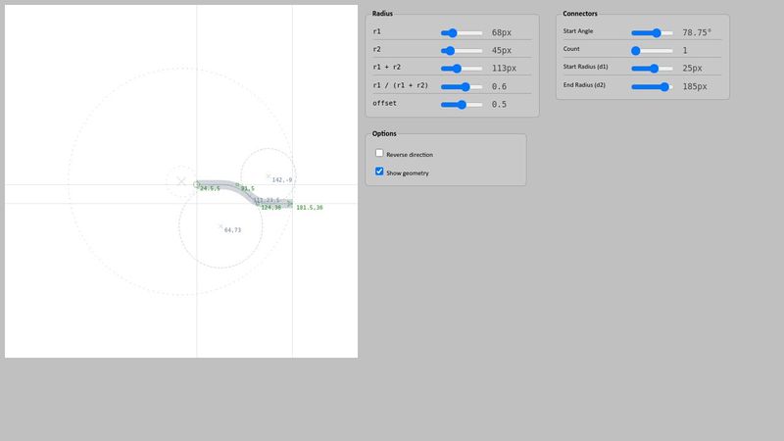The image size is (784, 441).
Task: Click the 78.75° Start Angle value
Action: pos(696,32)
